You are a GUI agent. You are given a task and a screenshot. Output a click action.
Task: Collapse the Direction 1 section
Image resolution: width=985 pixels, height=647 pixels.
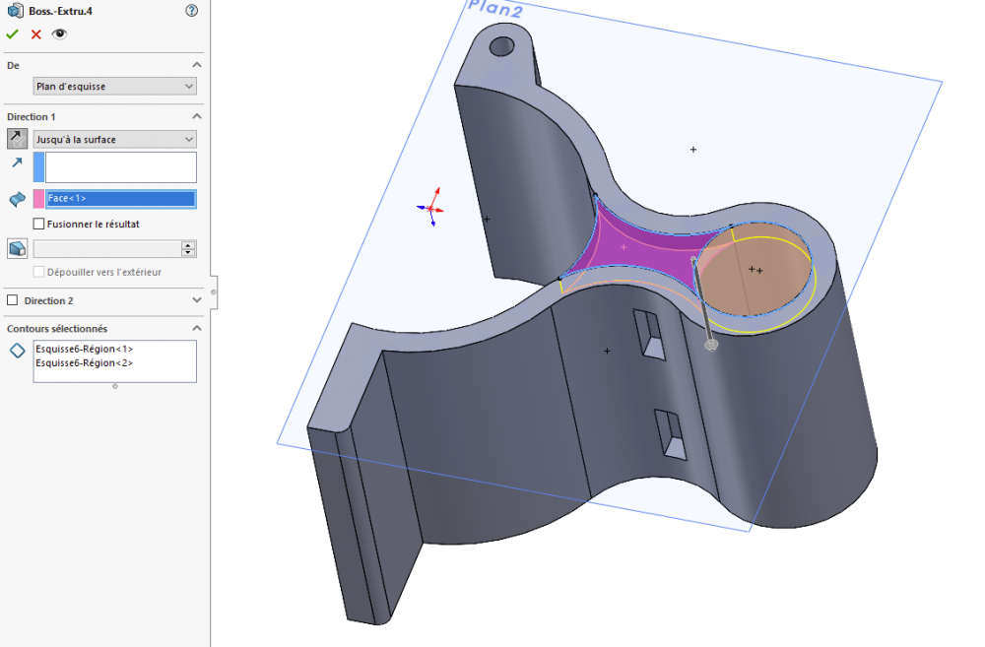(196, 117)
